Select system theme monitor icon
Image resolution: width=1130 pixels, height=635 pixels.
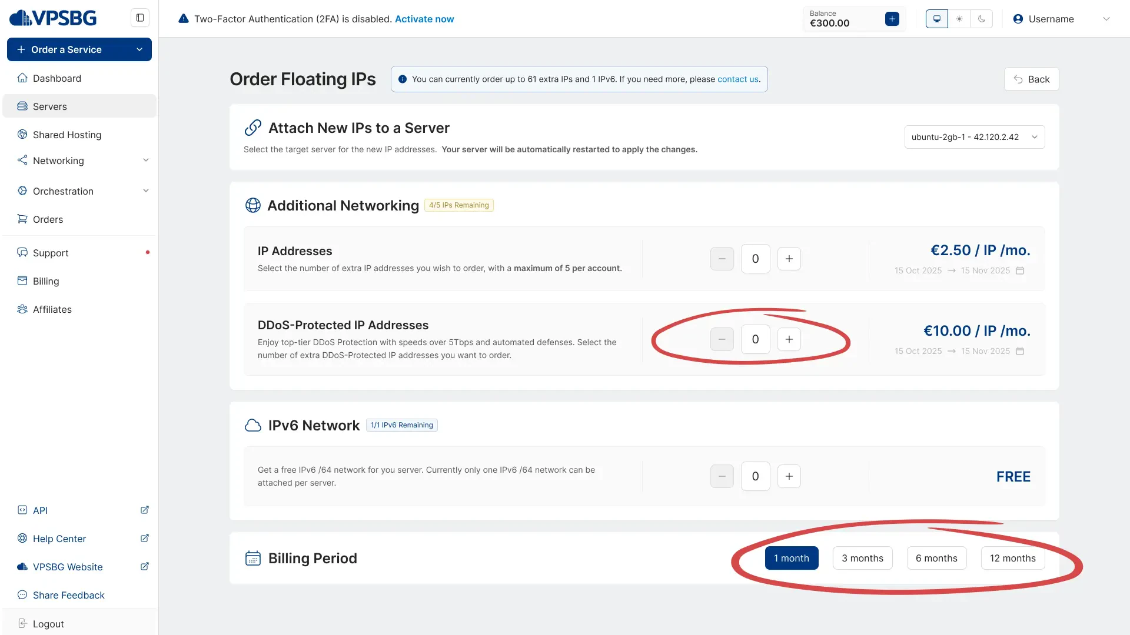(x=936, y=19)
